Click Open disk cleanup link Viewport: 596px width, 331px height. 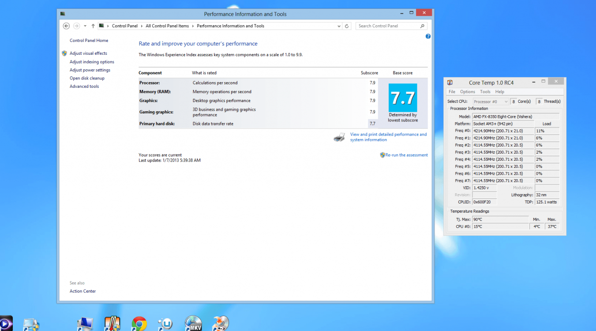click(x=87, y=78)
